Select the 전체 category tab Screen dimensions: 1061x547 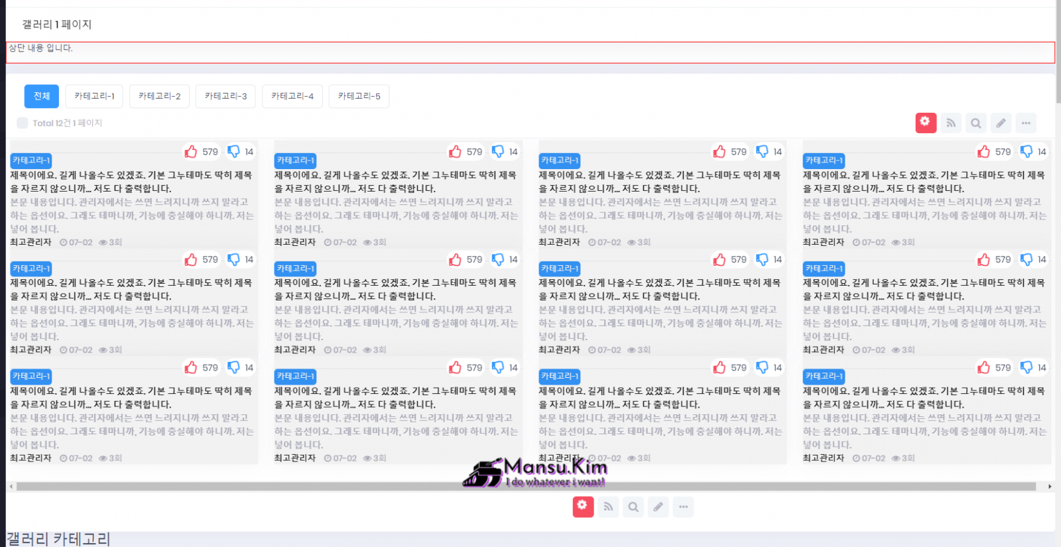click(x=42, y=96)
